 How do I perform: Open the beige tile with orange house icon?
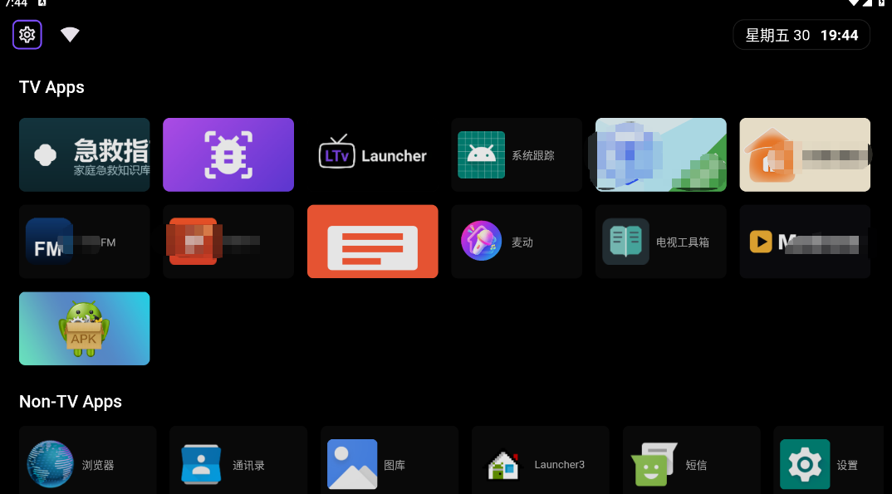point(805,154)
